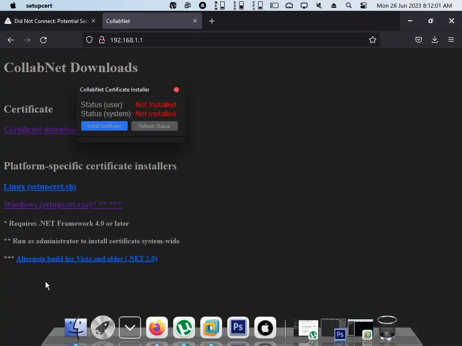The image size is (462, 346).
Task: Close the CollabNet tab
Action: pos(195,21)
